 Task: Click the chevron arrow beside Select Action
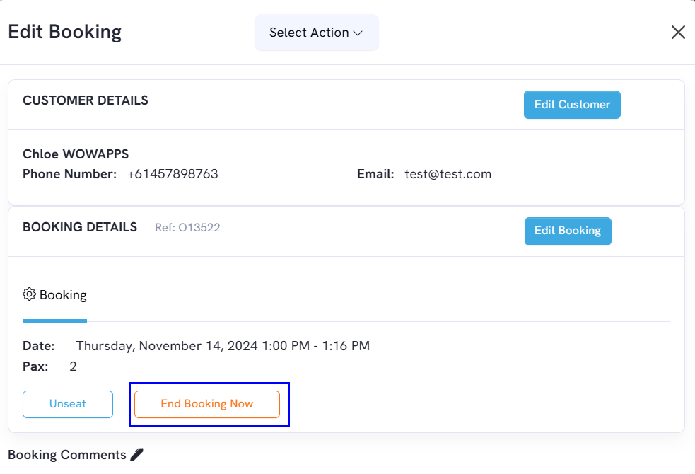[358, 33]
